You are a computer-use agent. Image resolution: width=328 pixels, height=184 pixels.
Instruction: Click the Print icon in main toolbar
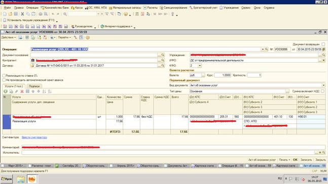click(x=41, y=14)
